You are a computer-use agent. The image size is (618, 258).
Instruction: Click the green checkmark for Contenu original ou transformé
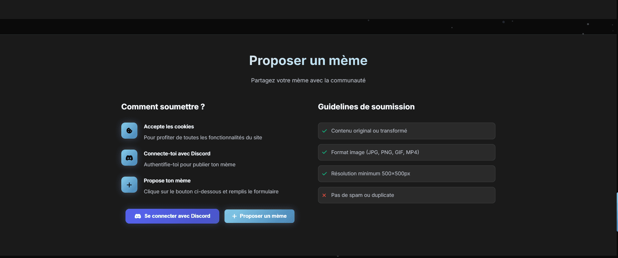pyautogui.click(x=324, y=131)
